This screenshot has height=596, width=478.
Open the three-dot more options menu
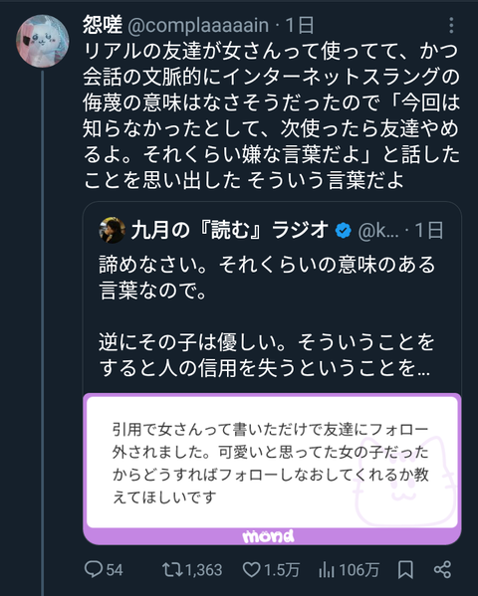tap(451, 26)
